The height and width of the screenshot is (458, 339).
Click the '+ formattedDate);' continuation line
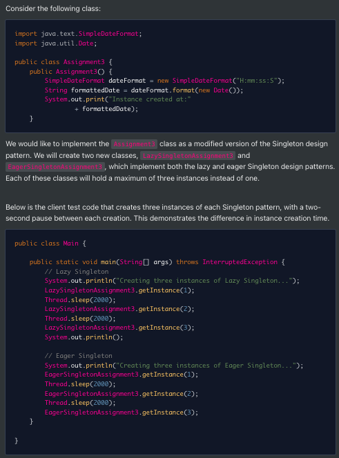point(106,109)
